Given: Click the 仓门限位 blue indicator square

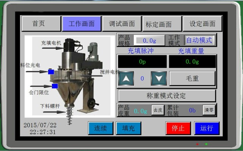Looking at the screenshot, I should (55, 86).
